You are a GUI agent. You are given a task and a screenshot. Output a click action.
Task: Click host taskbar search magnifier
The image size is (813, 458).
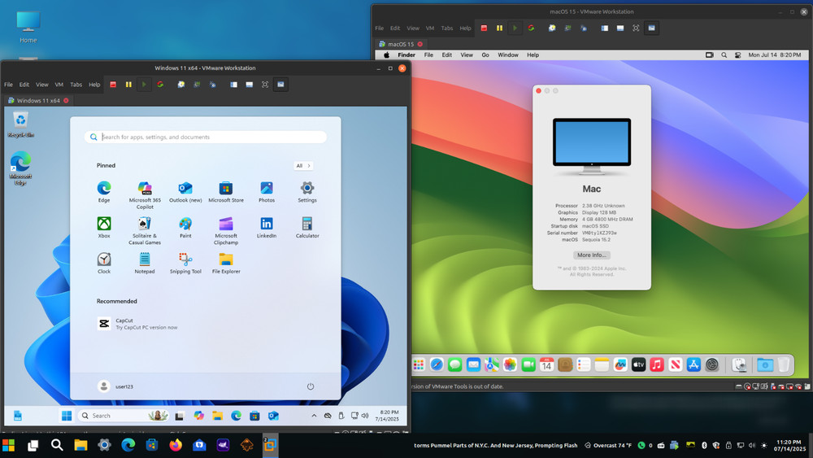click(x=57, y=445)
